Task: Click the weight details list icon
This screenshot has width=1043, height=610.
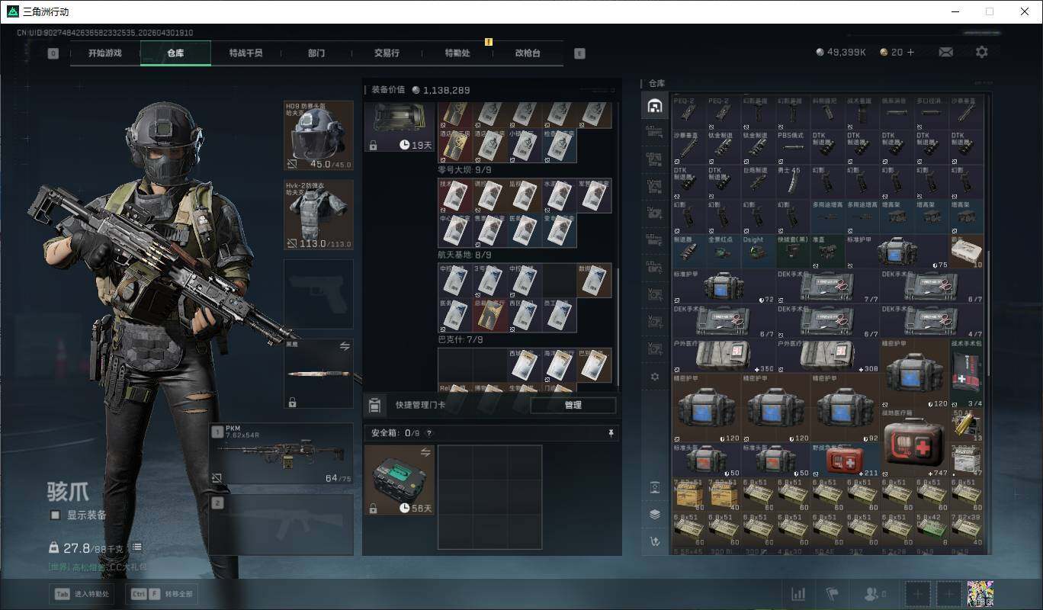Action: [x=136, y=547]
